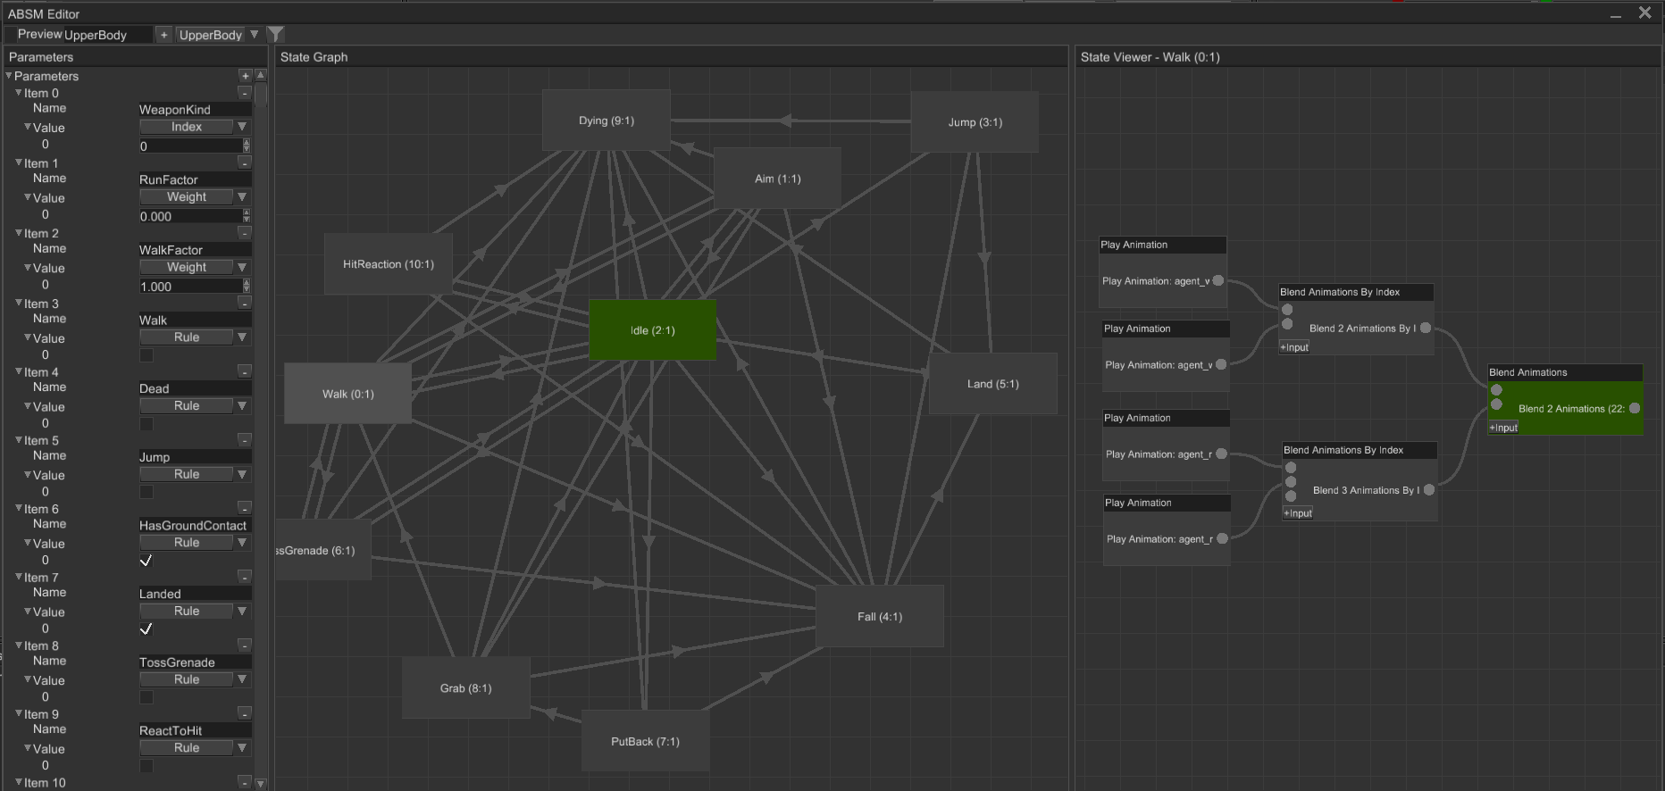The image size is (1665, 791).
Task: Open WeaponKind Index value type dropdown
Action: [241, 127]
